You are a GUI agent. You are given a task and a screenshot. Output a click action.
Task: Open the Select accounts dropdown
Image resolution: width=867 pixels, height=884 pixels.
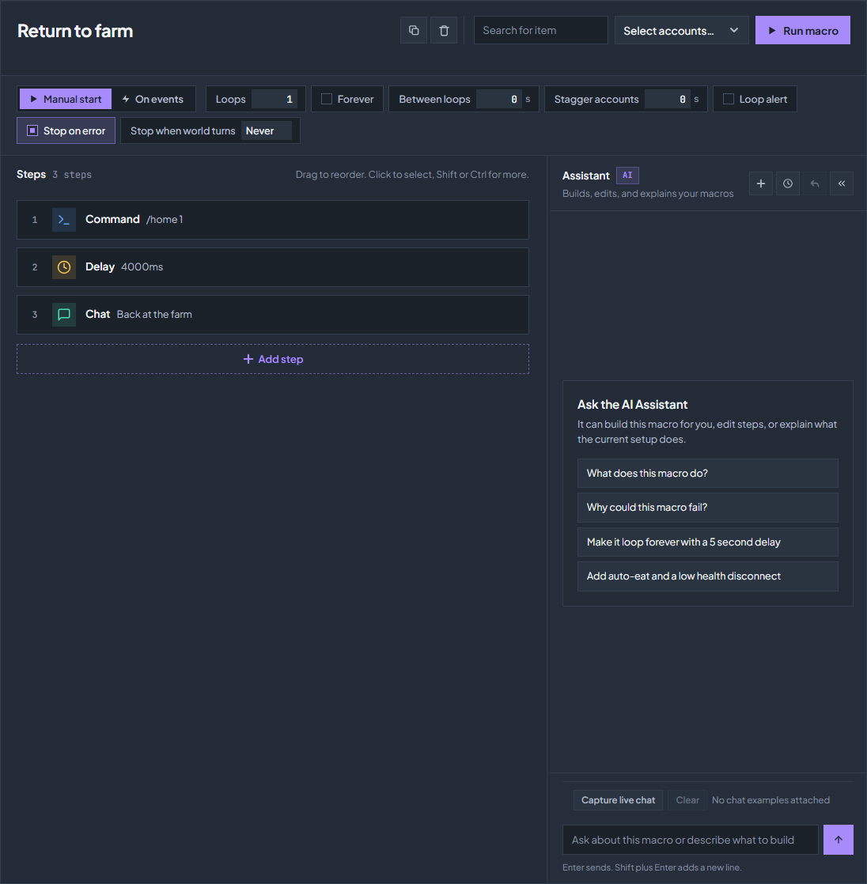pos(681,31)
